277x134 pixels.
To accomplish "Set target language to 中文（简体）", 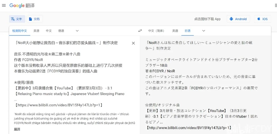I will [x=157, y=31].
